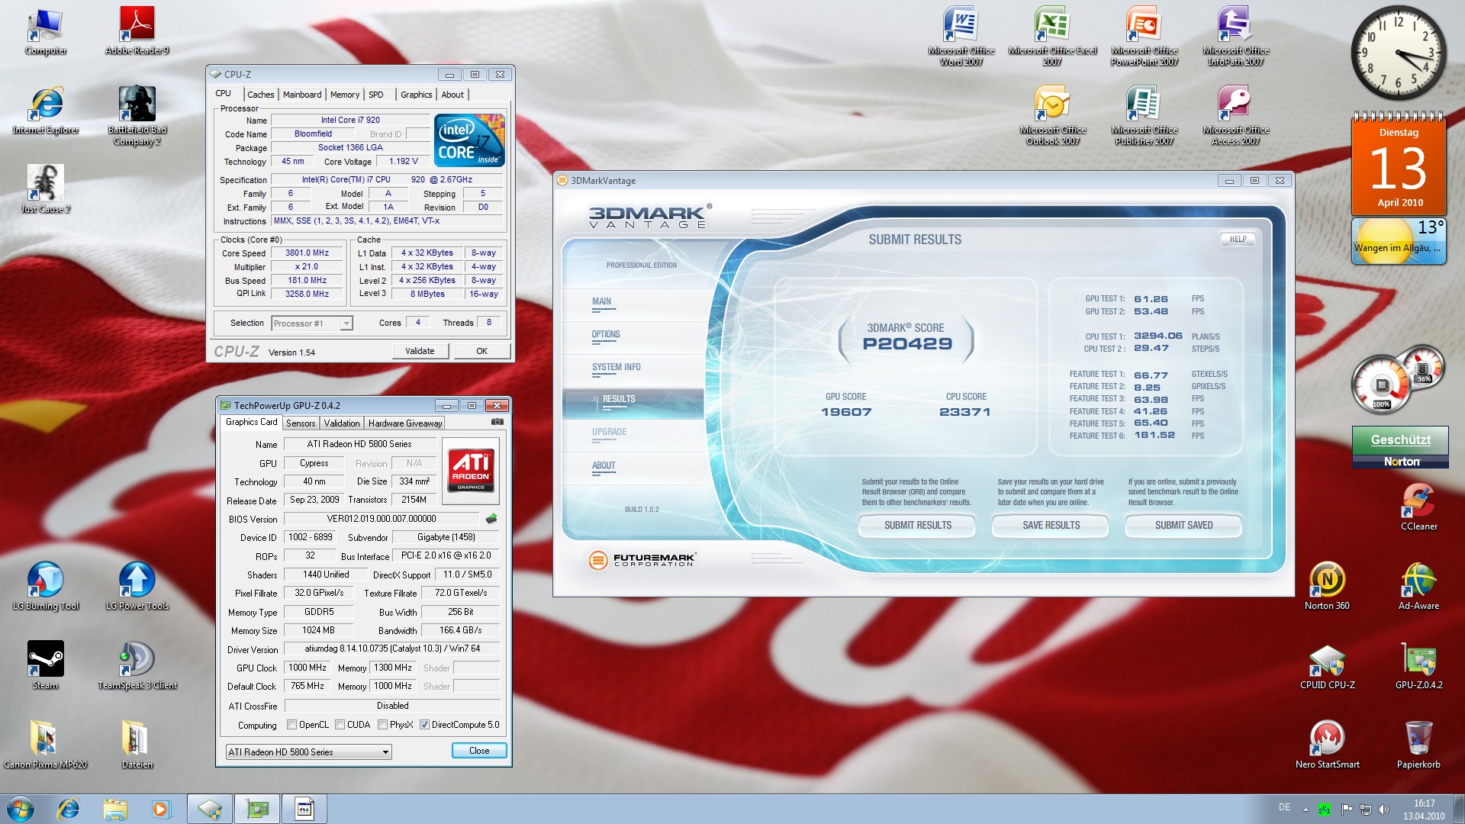
Task: Click OK button in CPU-Z
Action: [481, 351]
